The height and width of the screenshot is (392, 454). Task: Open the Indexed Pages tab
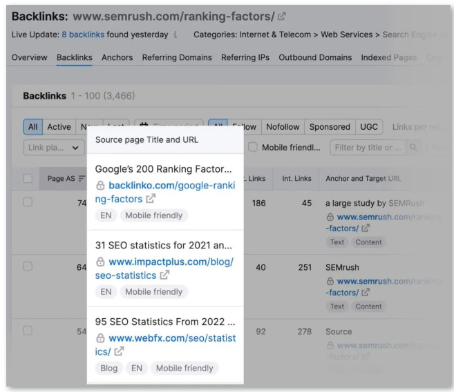point(389,57)
